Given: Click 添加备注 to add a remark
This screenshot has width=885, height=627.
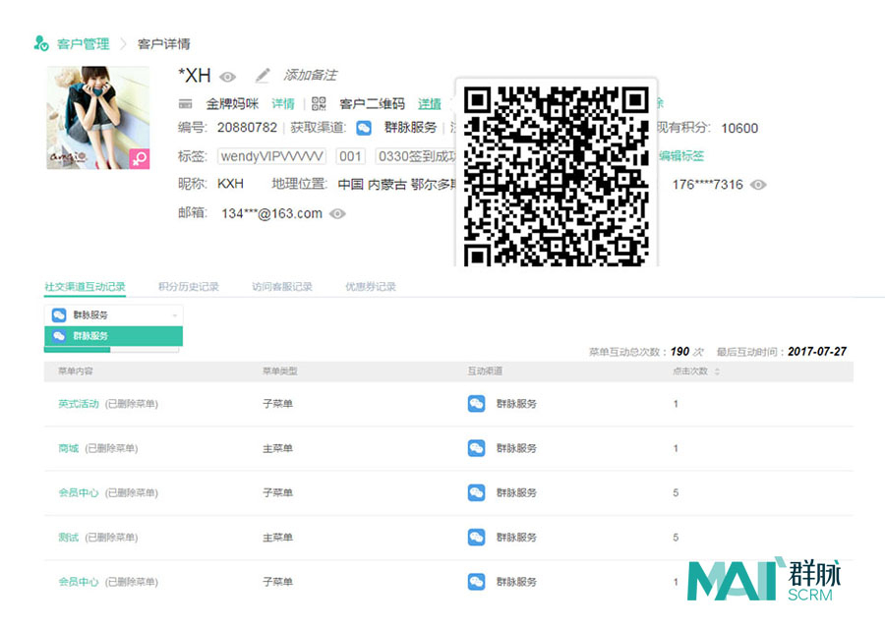Looking at the screenshot, I should pyautogui.click(x=310, y=75).
